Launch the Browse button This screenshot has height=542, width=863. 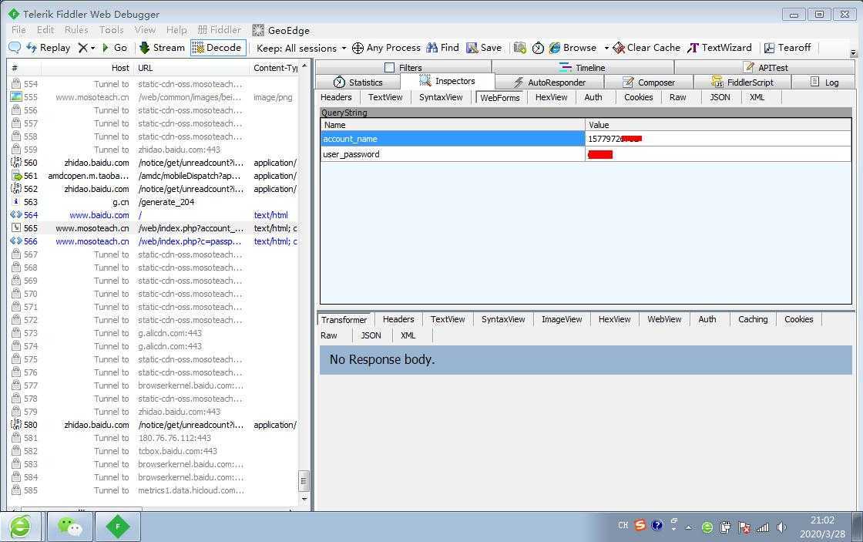click(x=573, y=48)
